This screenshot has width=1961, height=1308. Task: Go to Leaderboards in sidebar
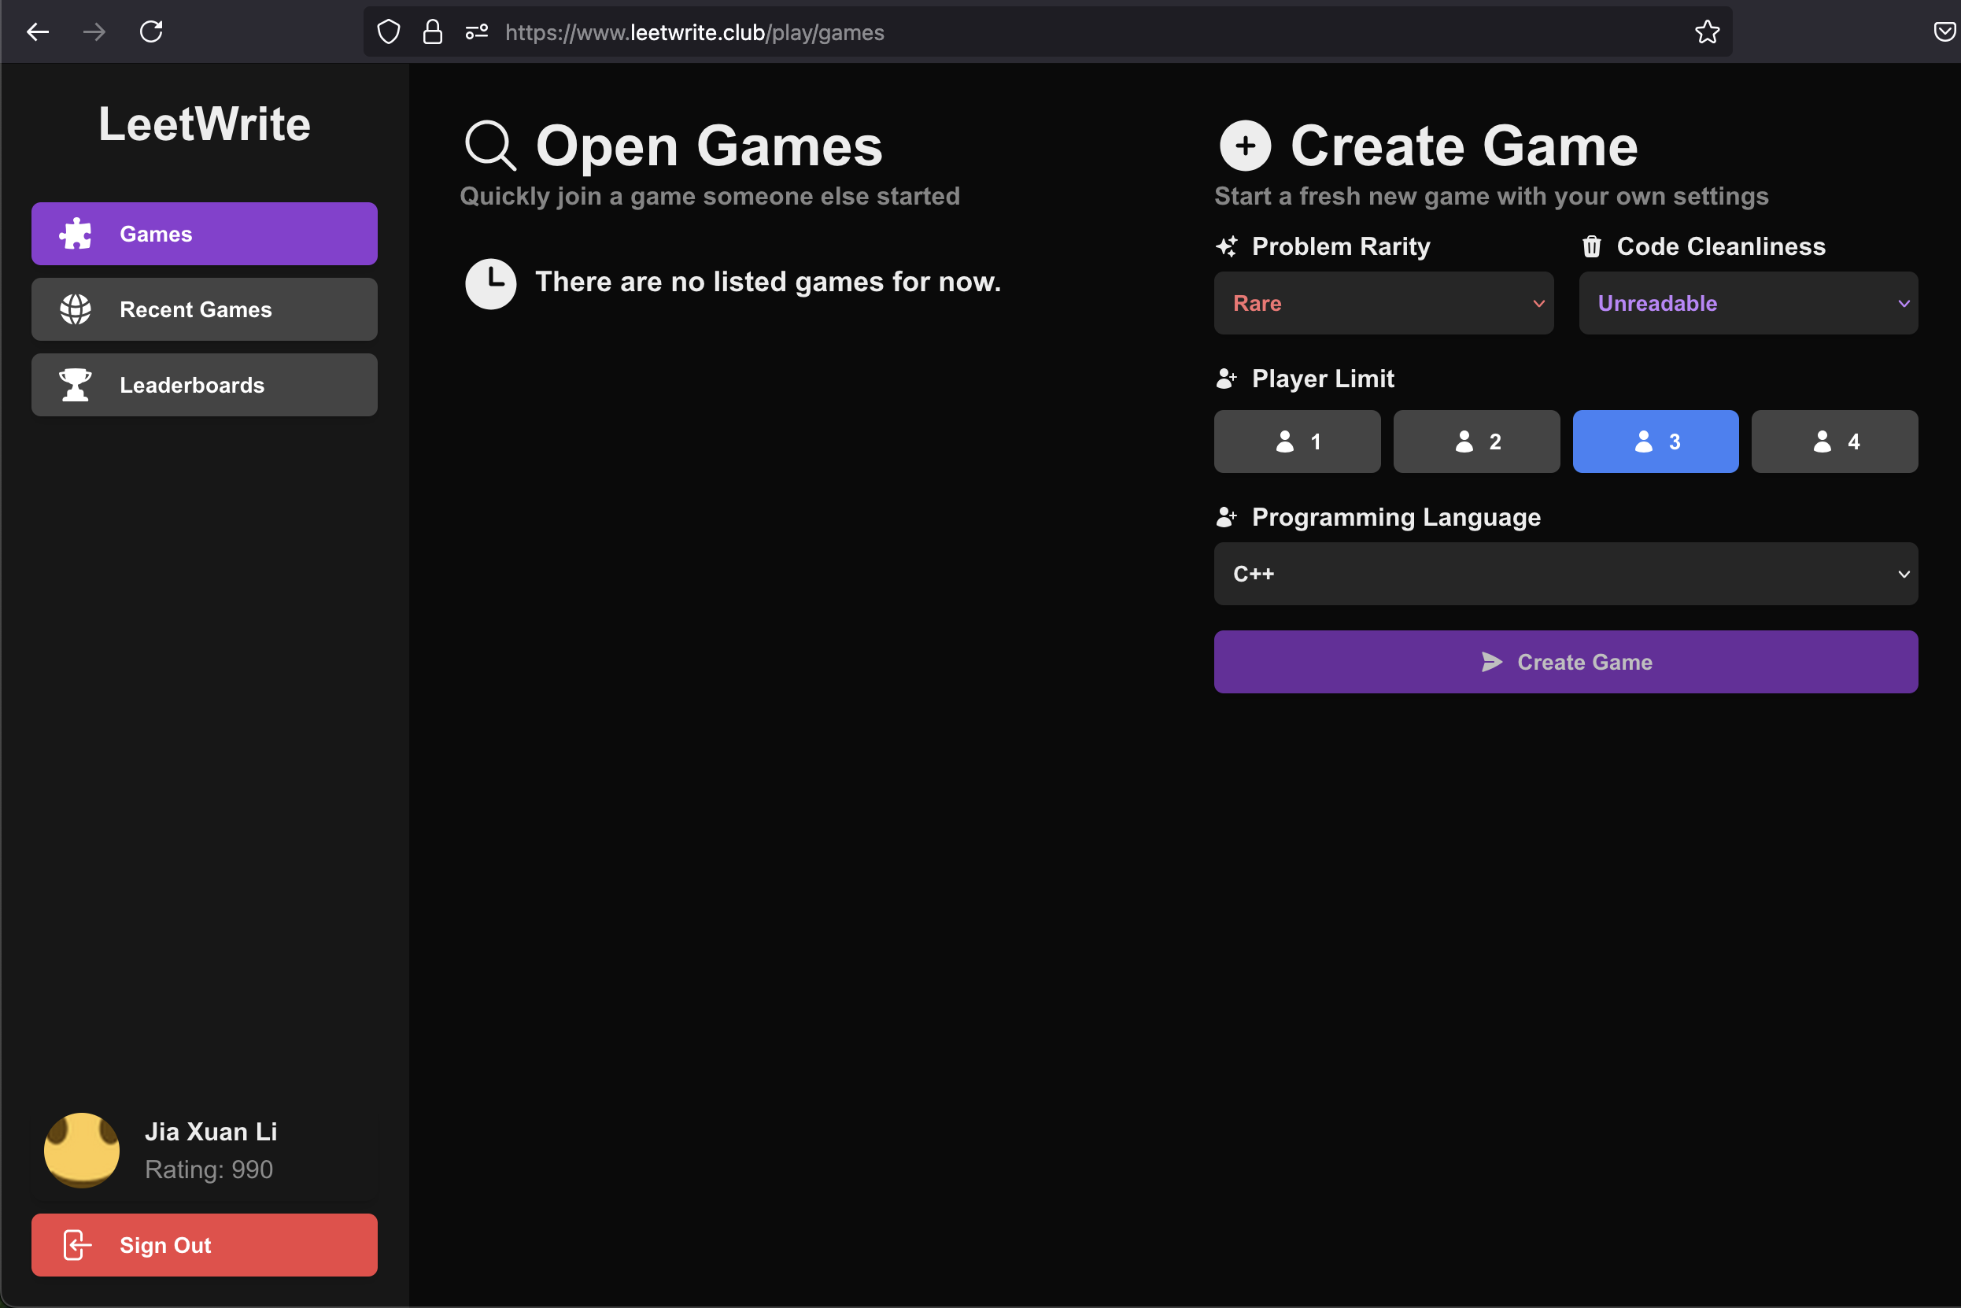205,386
